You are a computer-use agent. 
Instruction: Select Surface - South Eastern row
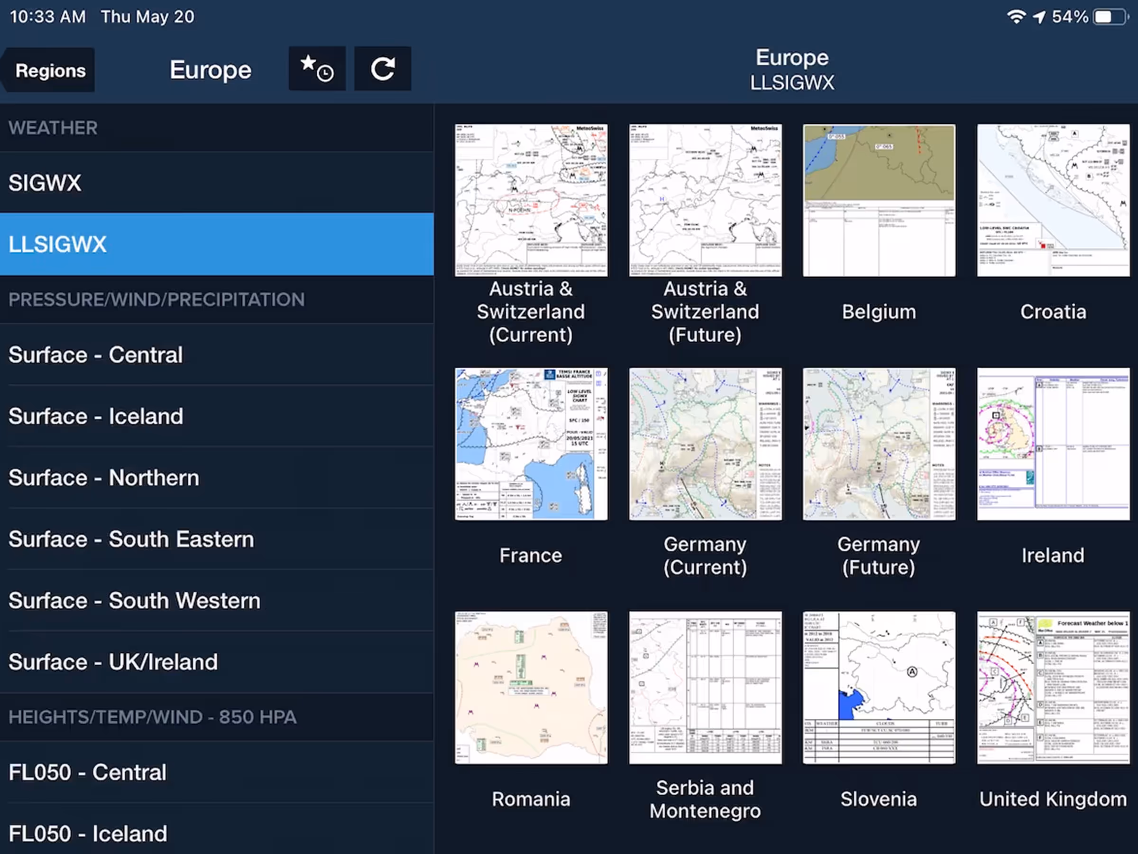tap(216, 539)
